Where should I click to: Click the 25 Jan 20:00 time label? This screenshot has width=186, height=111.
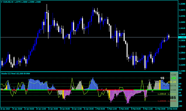tap(53, 109)
